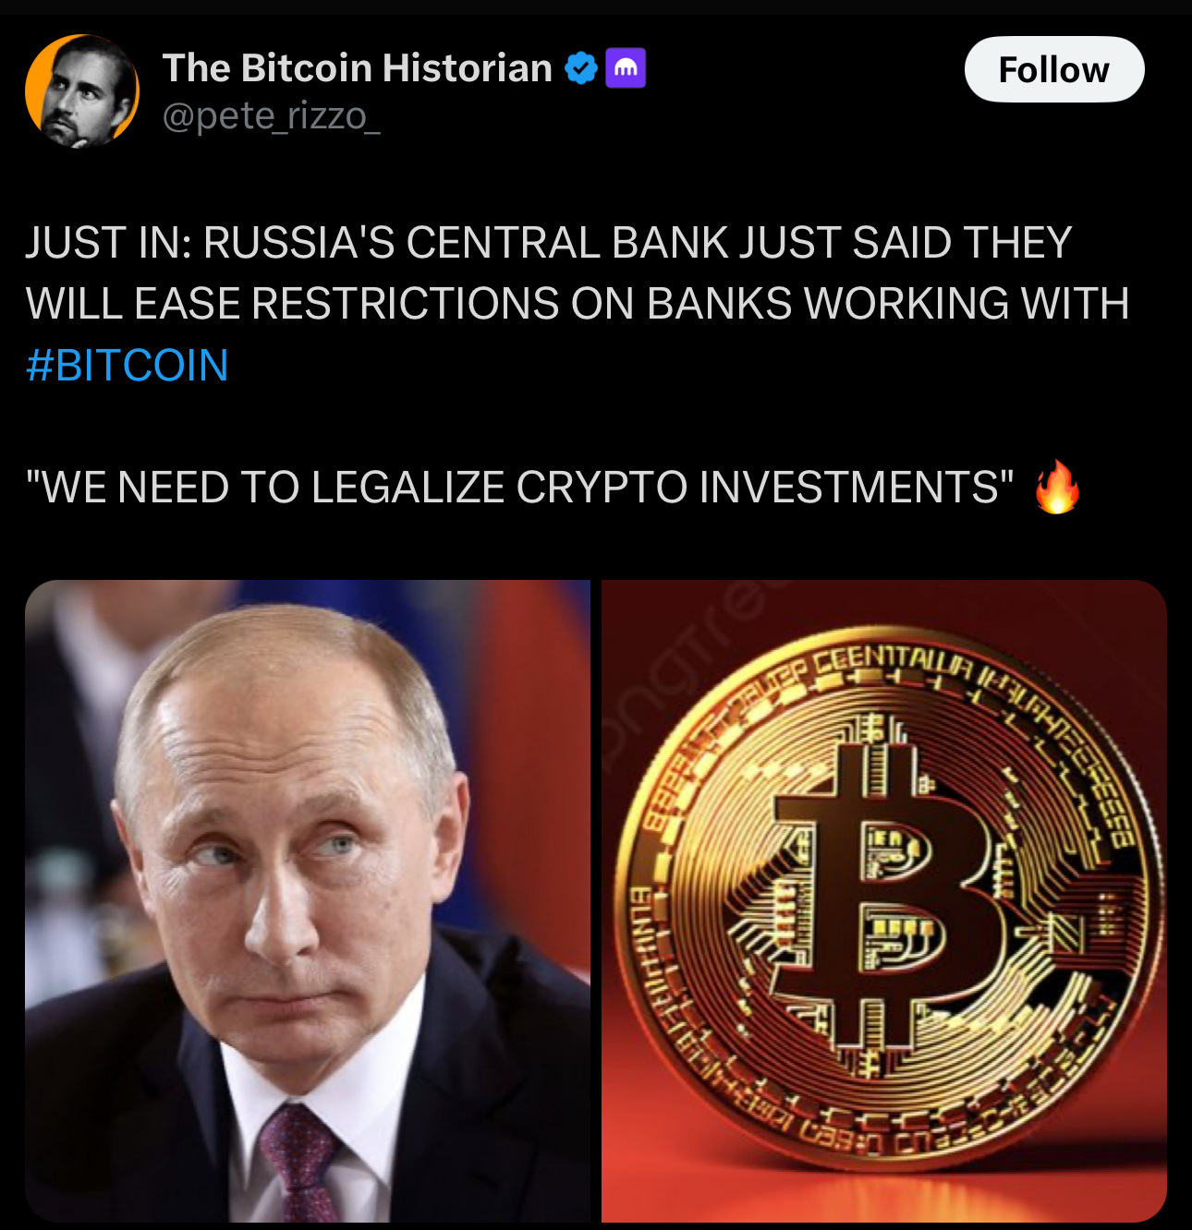
Task: Open the photo of the man in suit
Action: [308, 901]
